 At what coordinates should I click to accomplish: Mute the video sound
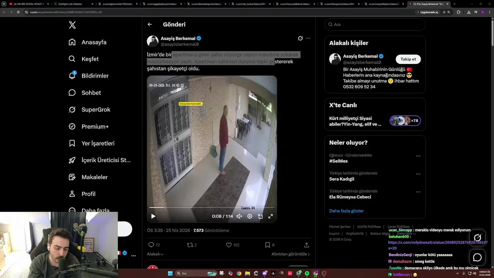239,216
